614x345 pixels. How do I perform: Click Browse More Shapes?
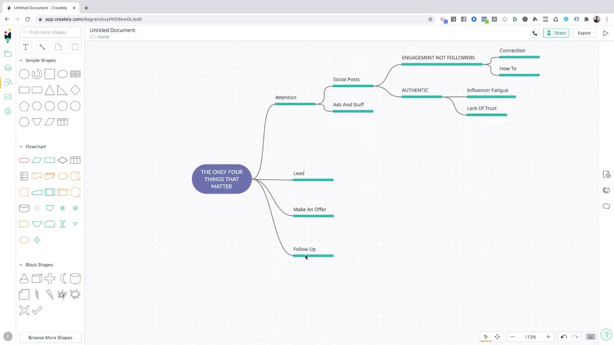click(x=50, y=337)
